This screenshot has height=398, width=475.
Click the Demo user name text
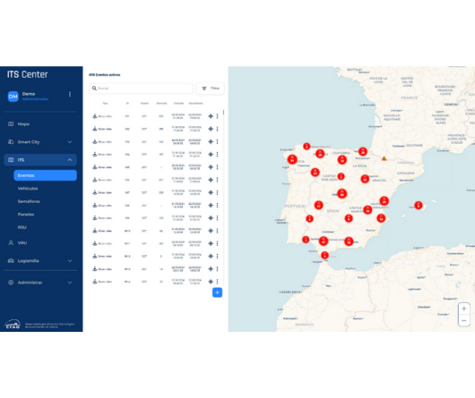point(29,94)
